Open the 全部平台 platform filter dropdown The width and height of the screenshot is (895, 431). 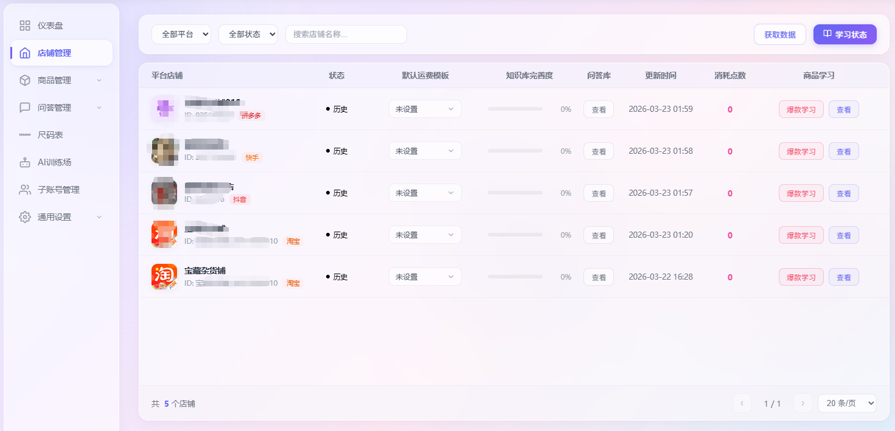point(181,35)
